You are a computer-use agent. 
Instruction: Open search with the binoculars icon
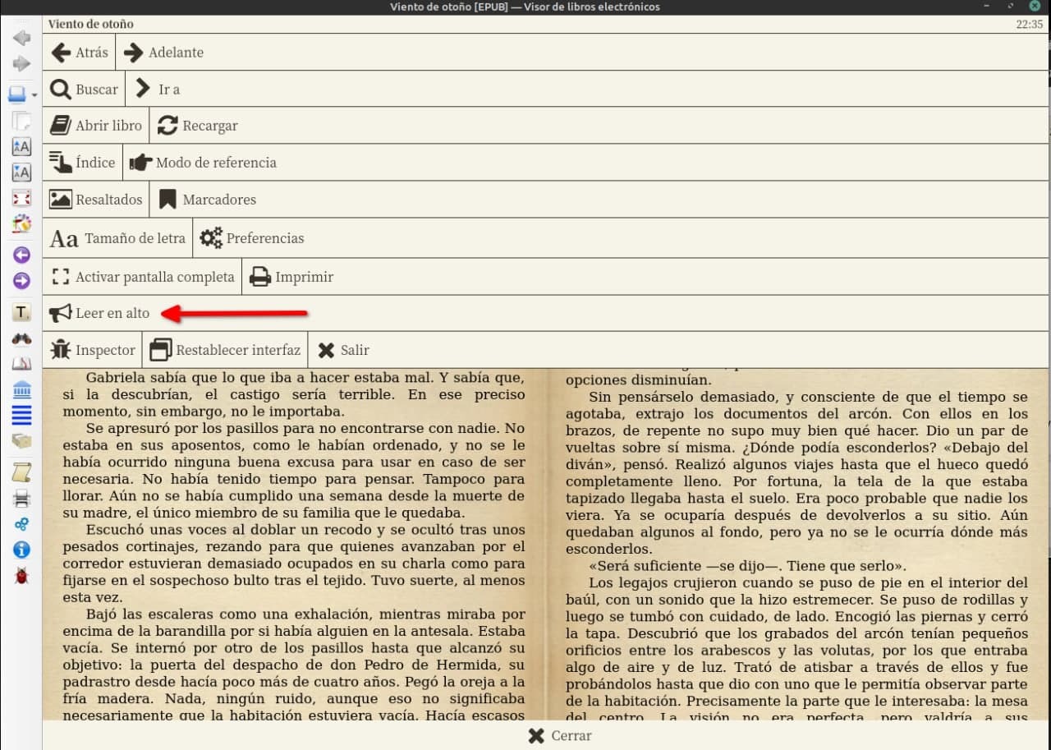[x=21, y=338]
